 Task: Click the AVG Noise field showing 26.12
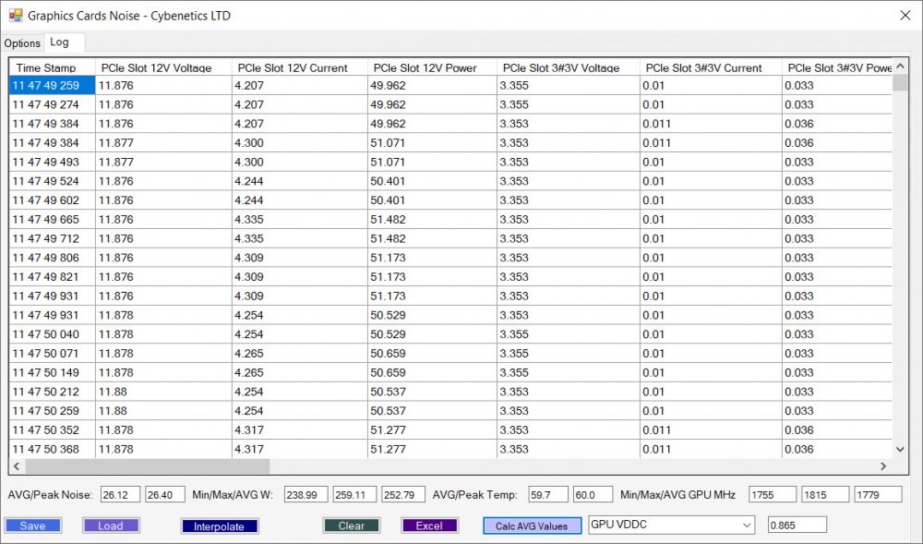(x=120, y=495)
